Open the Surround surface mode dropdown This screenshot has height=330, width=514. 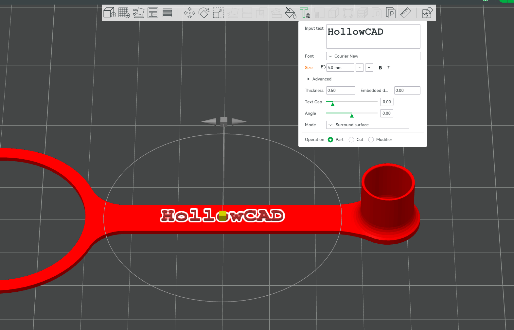point(367,125)
